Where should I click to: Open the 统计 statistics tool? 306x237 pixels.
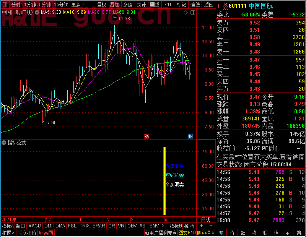click(141, 5)
